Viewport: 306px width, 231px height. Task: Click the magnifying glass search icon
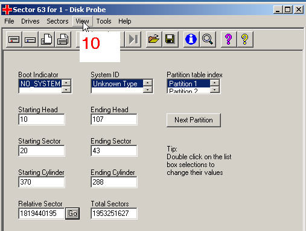[x=208, y=39]
